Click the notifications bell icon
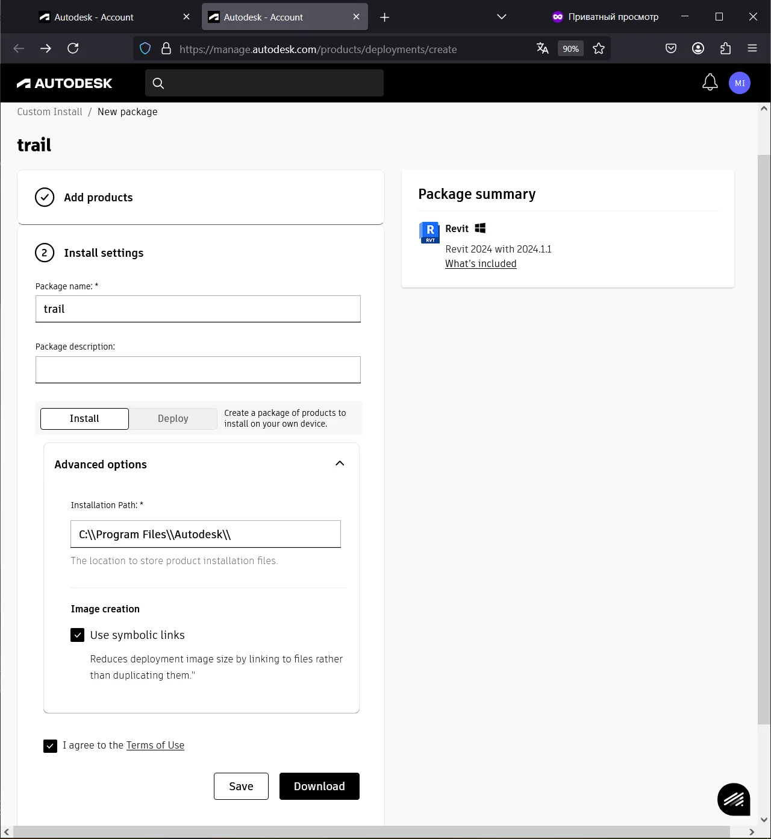The image size is (771, 839). (x=710, y=83)
